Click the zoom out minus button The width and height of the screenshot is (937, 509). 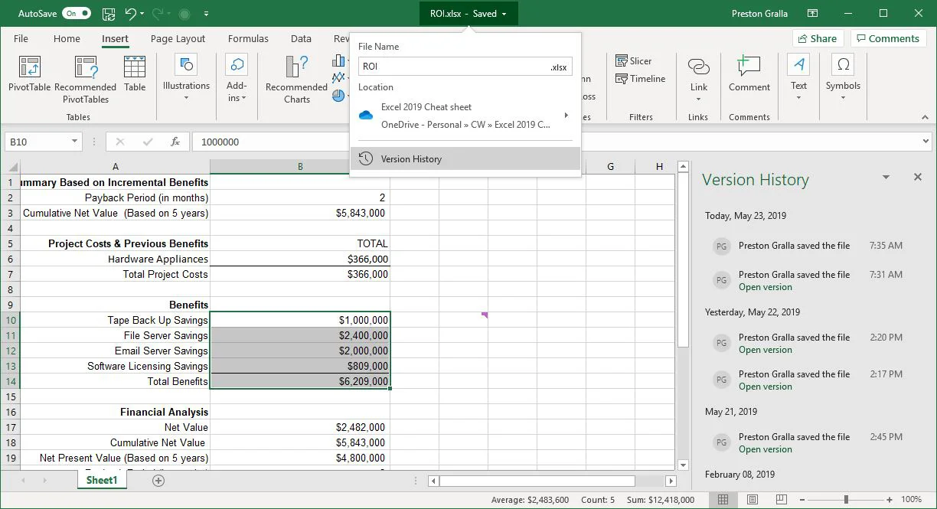pos(803,500)
